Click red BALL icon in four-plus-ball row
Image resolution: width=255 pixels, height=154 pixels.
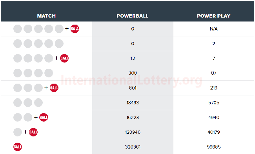tap(64, 58)
